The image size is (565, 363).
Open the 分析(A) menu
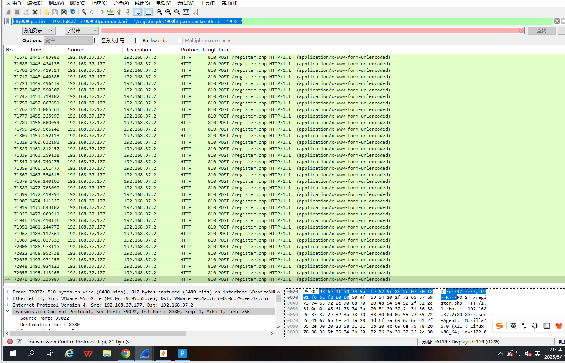coord(121,3)
